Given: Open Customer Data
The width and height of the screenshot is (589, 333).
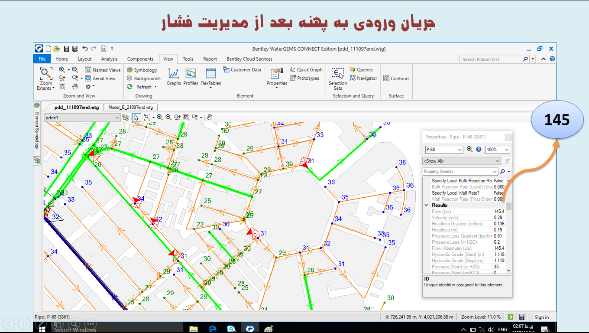Looking at the screenshot, I should click(x=242, y=69).
